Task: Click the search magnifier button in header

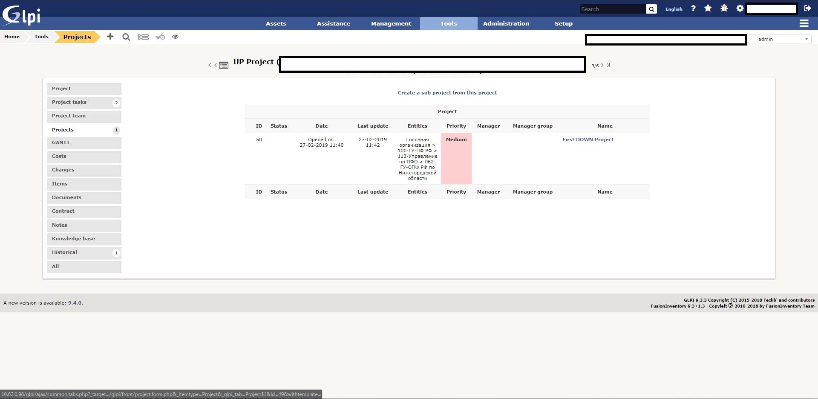Action: 651,9
